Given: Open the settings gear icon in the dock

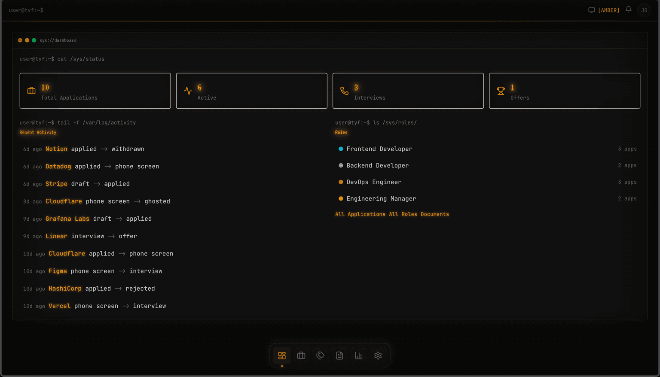Looking at the screenshot, I should [x=378, y=355].
